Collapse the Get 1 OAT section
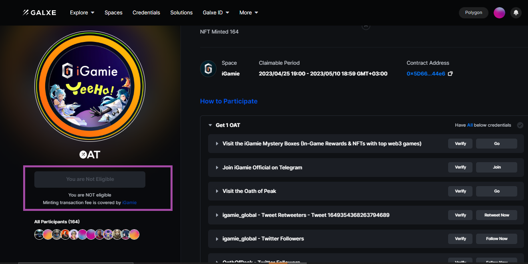 210,125
